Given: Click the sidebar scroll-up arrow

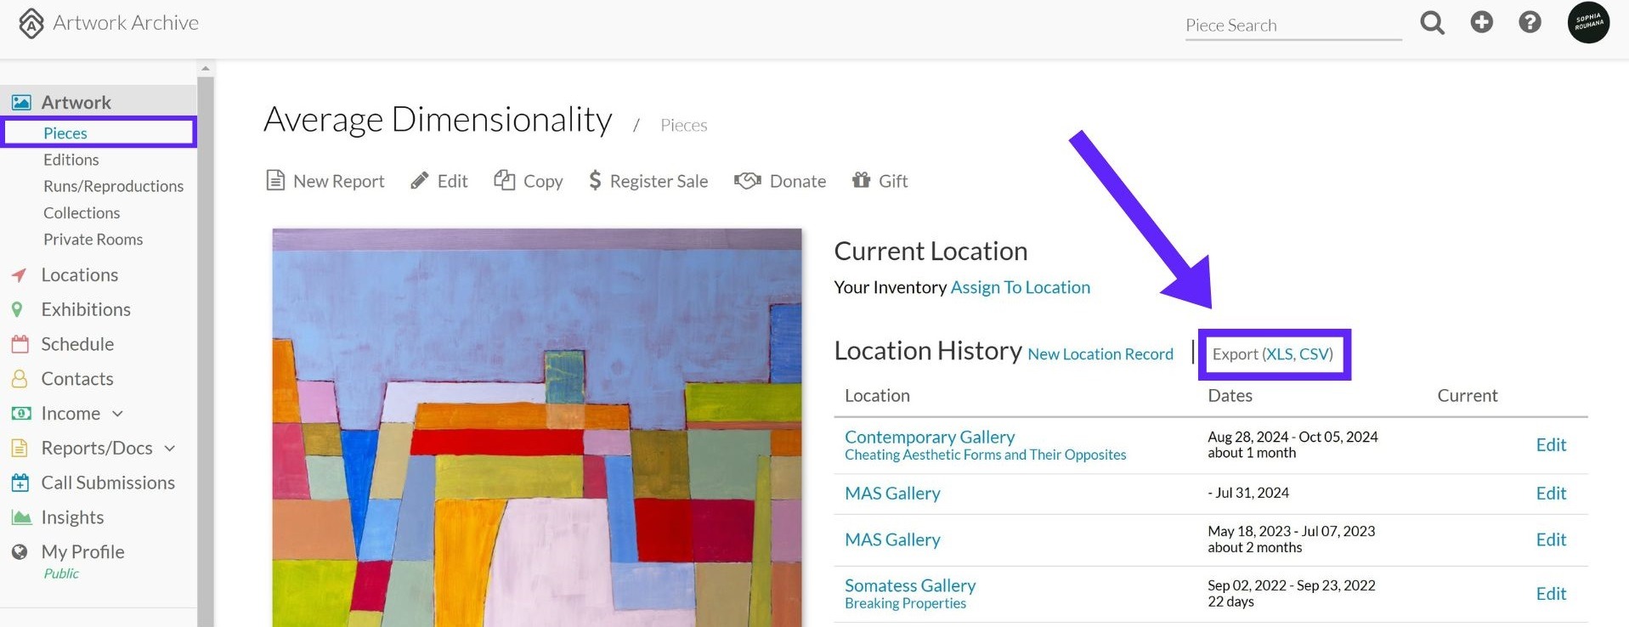Looking at the screenshot, I should click(205, 68).
